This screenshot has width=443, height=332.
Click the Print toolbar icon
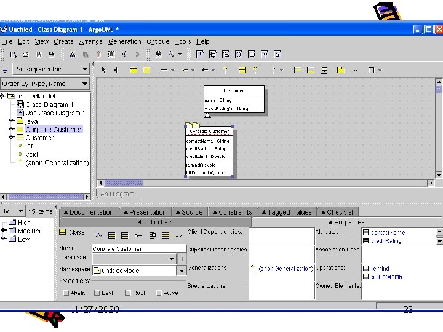51,54
